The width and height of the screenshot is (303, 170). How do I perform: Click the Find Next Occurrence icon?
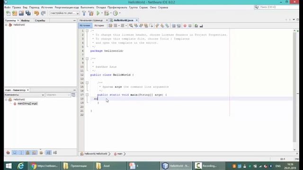pyautogui.click(x=141, y=25)
